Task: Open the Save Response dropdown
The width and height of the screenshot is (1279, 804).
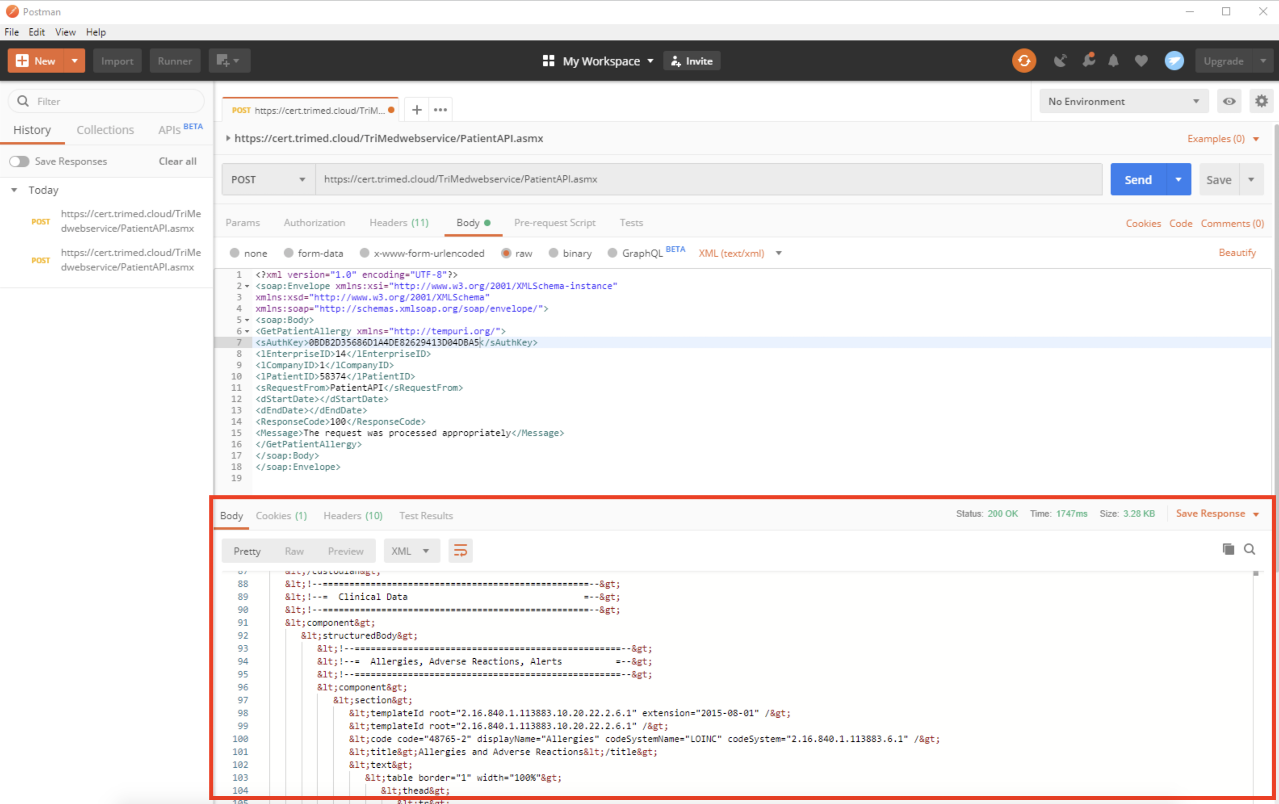Action: pos(1217,513)
